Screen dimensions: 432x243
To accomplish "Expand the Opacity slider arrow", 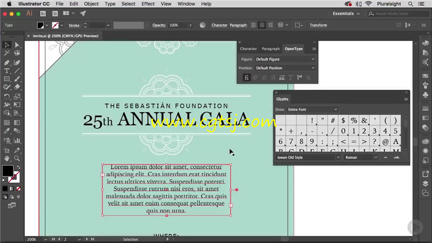I will 191,25.
